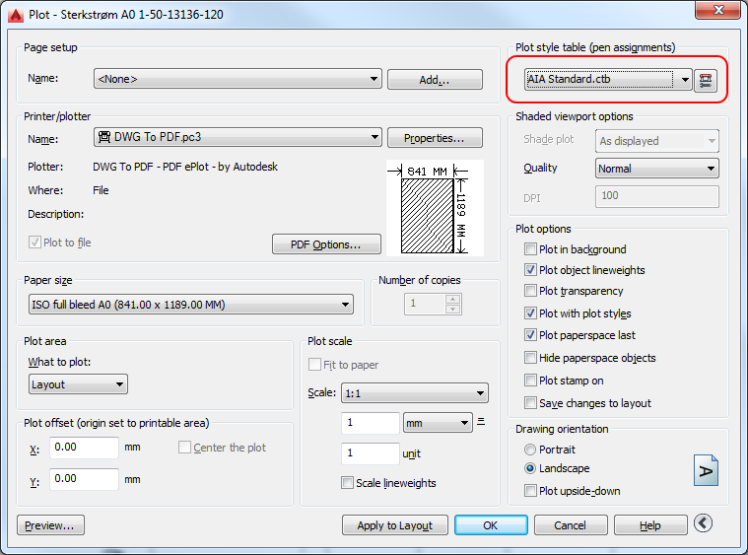748x555 pixels.
Task: Click the drawing orientation page icon
Action: (706, 470)
